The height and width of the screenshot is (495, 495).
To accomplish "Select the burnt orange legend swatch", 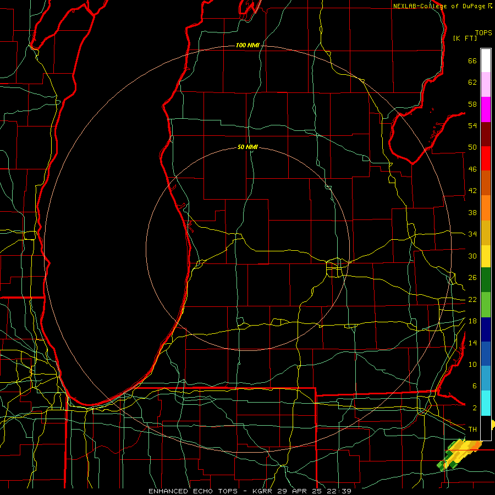I will (486, 183).
